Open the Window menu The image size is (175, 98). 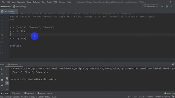tap(62, 2)
